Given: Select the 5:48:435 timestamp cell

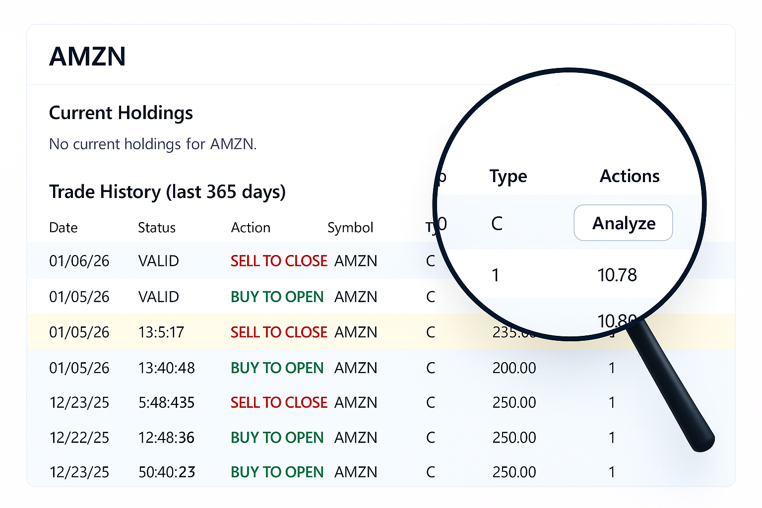Looking at the screenshot, I should point(167,403).
